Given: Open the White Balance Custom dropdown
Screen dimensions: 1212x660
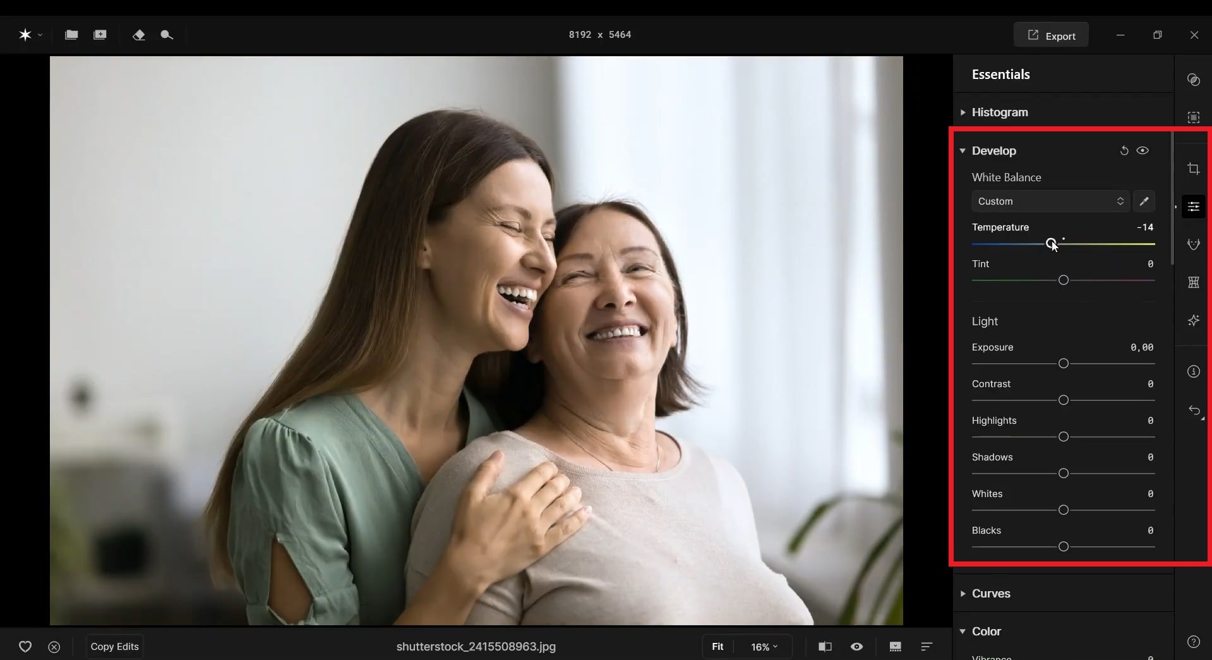Looking at the screenshot, I should 1050,201.
